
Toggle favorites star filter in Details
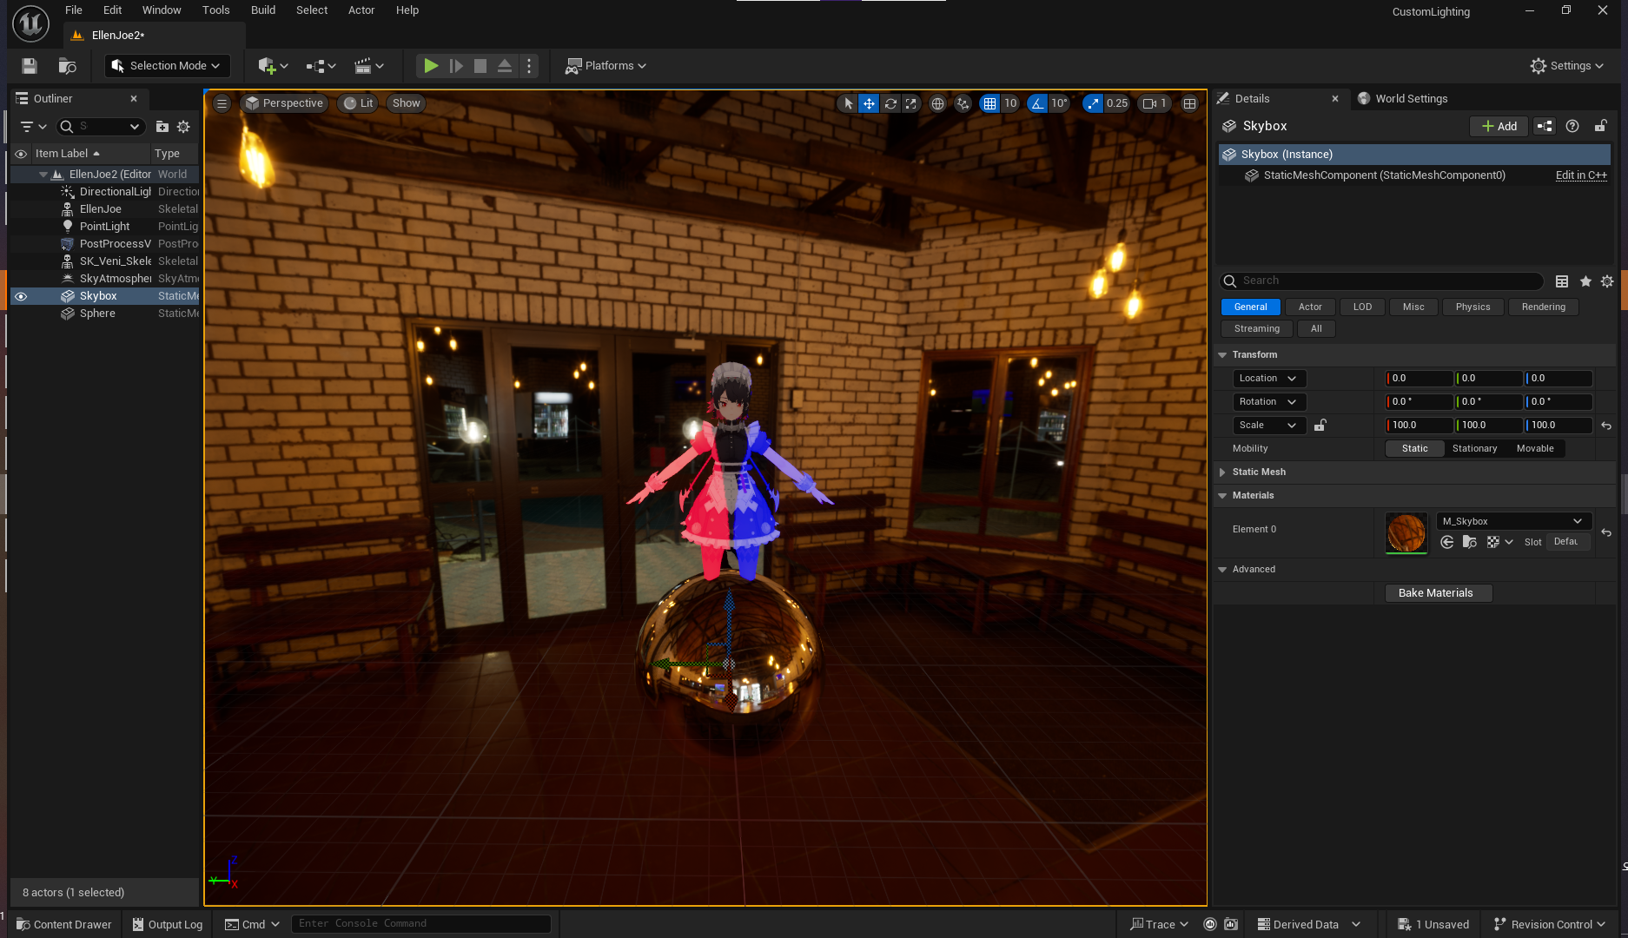click(x=1585, y=281)
